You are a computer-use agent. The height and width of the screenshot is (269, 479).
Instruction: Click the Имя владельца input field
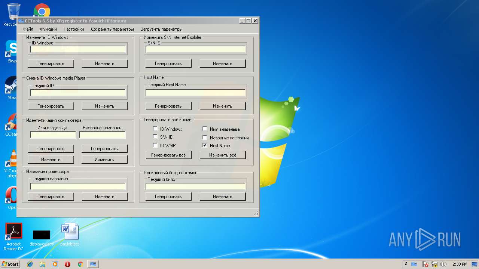click(x=53, y=135)
